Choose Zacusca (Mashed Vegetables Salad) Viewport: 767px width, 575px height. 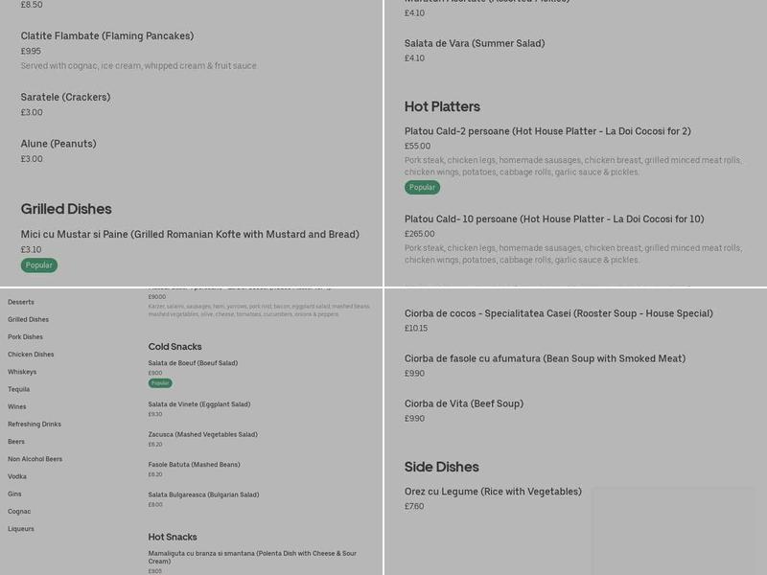(x=202, y=434)
